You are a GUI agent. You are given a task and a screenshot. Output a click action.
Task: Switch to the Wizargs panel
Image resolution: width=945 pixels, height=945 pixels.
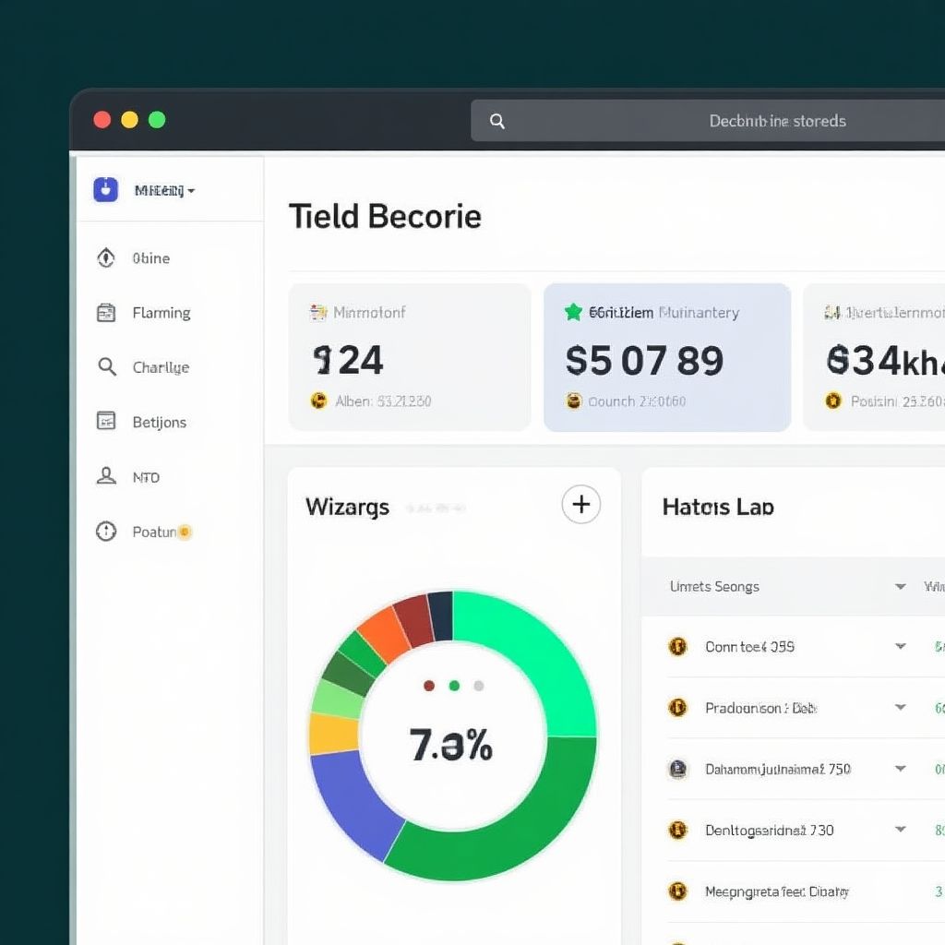click(347, 507)
